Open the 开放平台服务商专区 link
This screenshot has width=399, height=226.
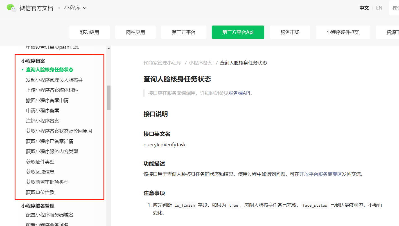321,174
